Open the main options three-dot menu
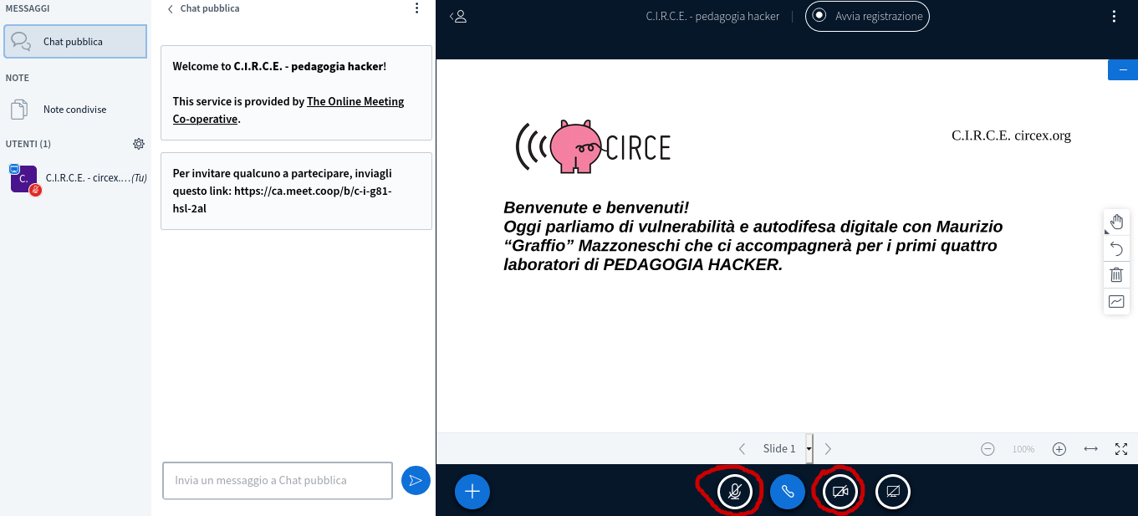The height and width of the screenshot is (516, 1138). (x=1114, y=16)
